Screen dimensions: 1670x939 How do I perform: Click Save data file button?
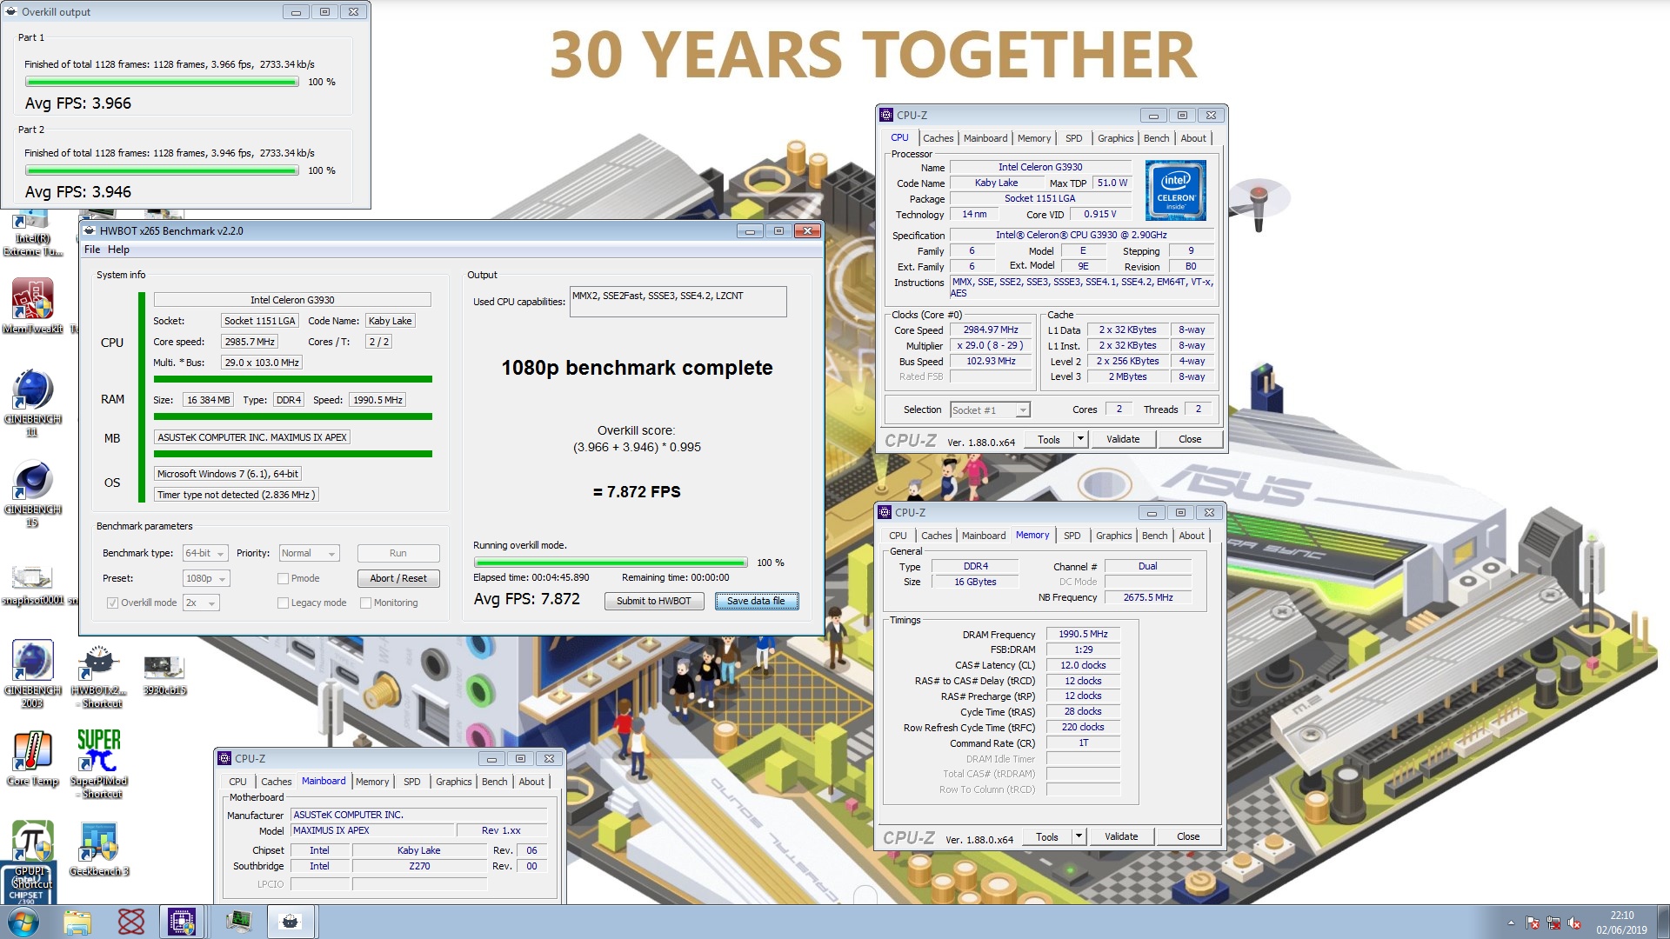(756, 602)
